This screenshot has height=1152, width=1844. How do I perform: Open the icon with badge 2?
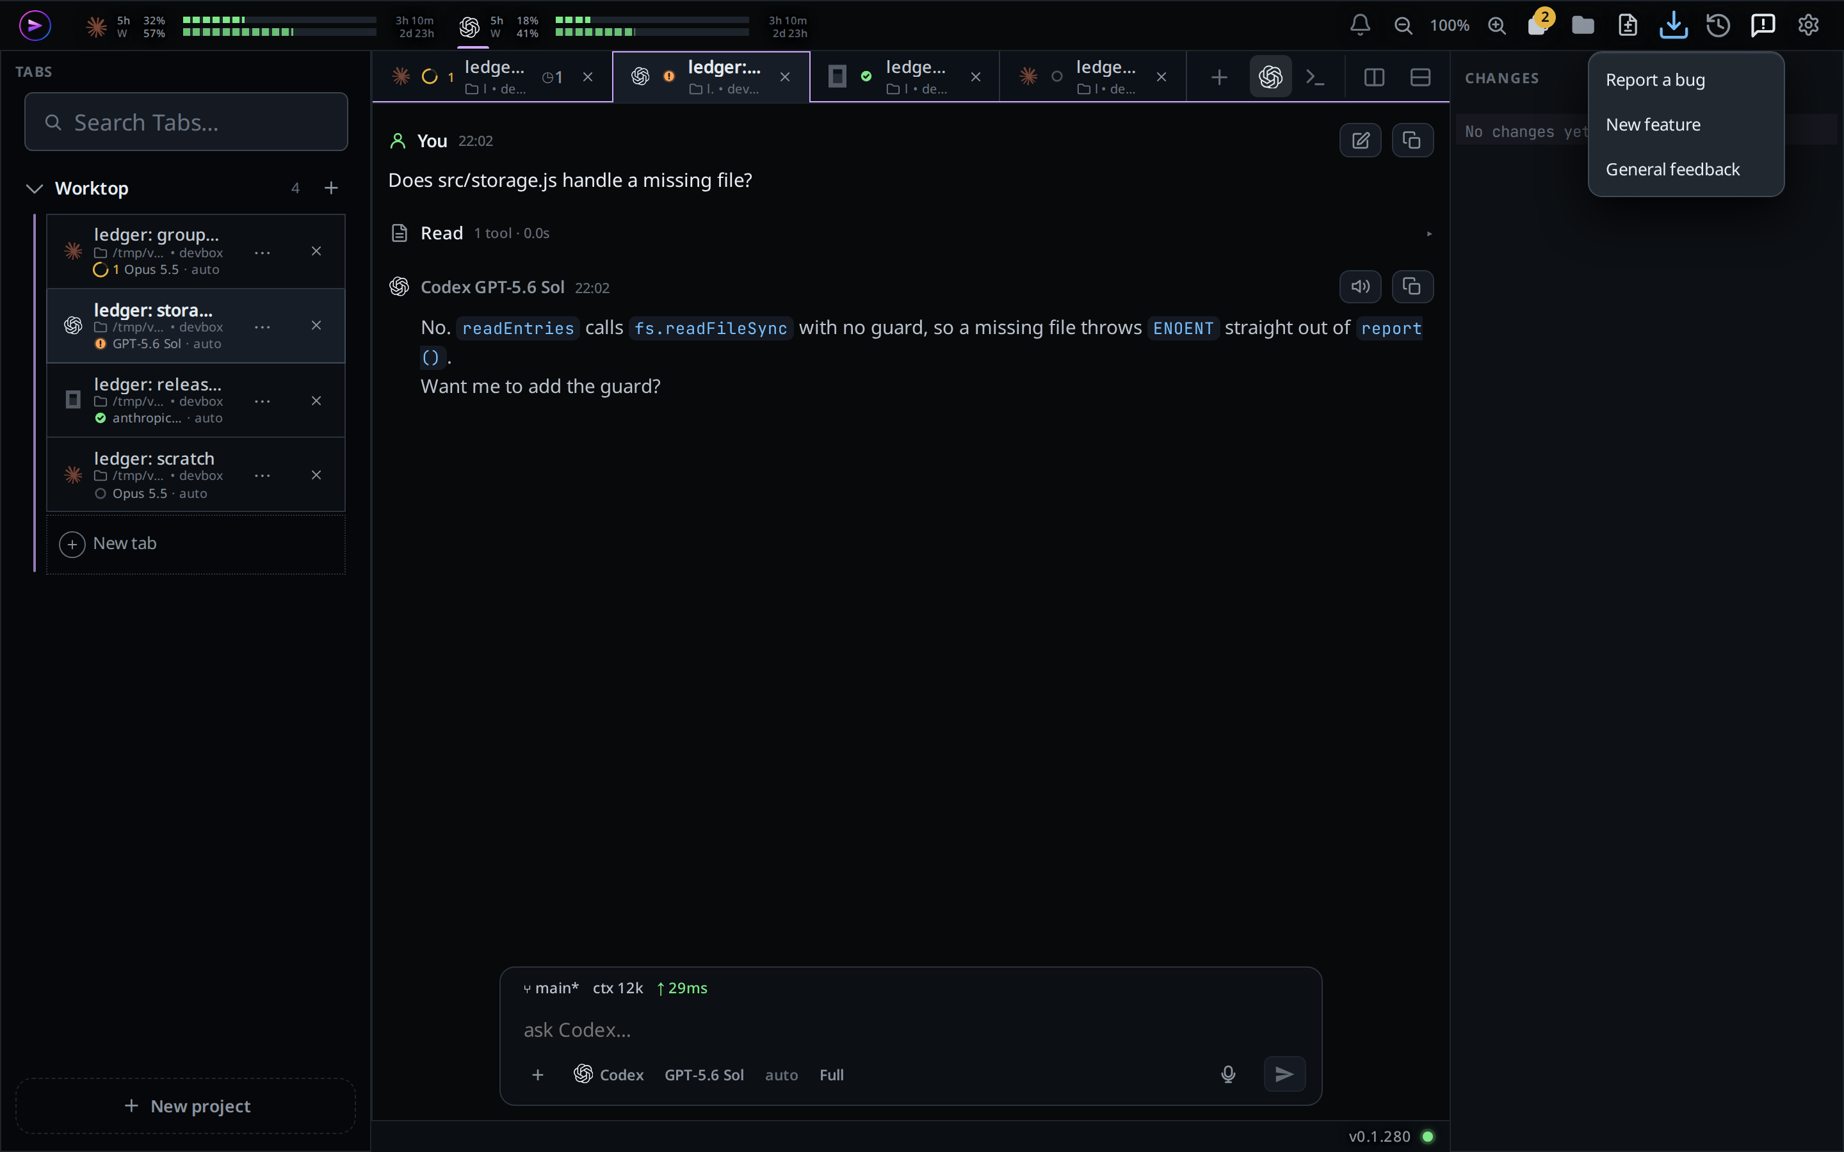point(1539,24)
